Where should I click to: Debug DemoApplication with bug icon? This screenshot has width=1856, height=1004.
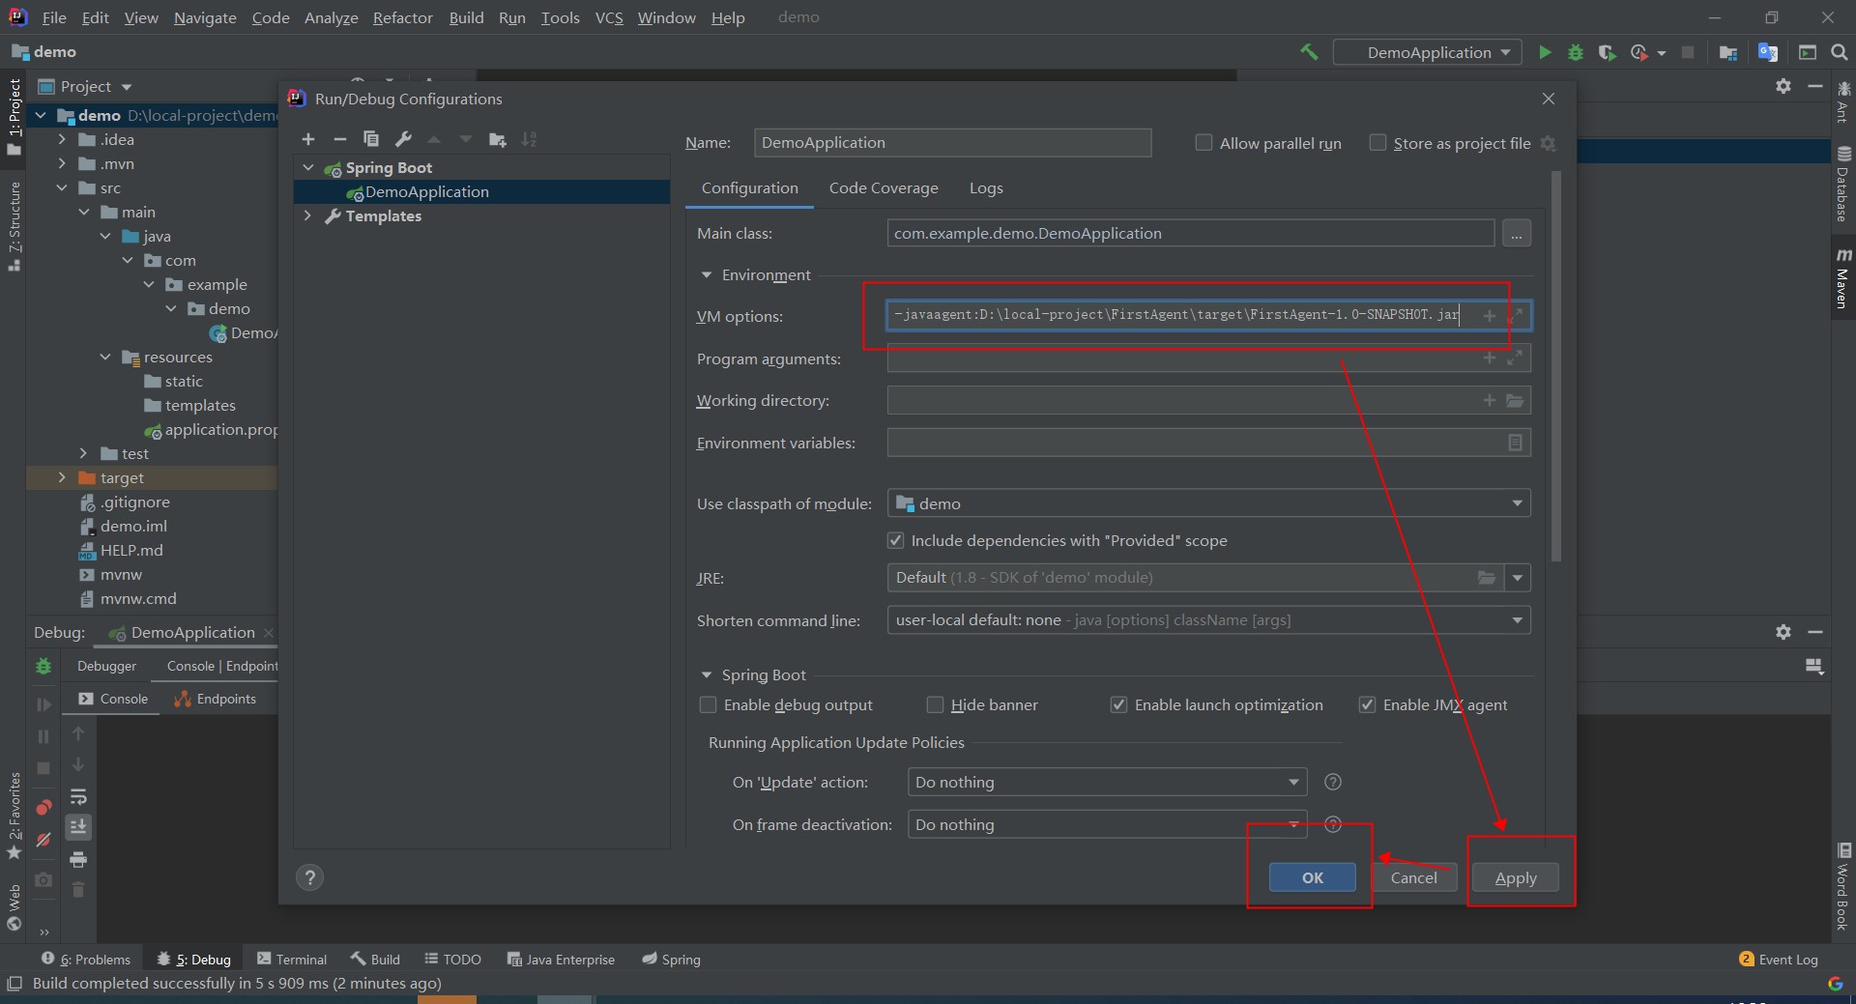point(1576,52)
